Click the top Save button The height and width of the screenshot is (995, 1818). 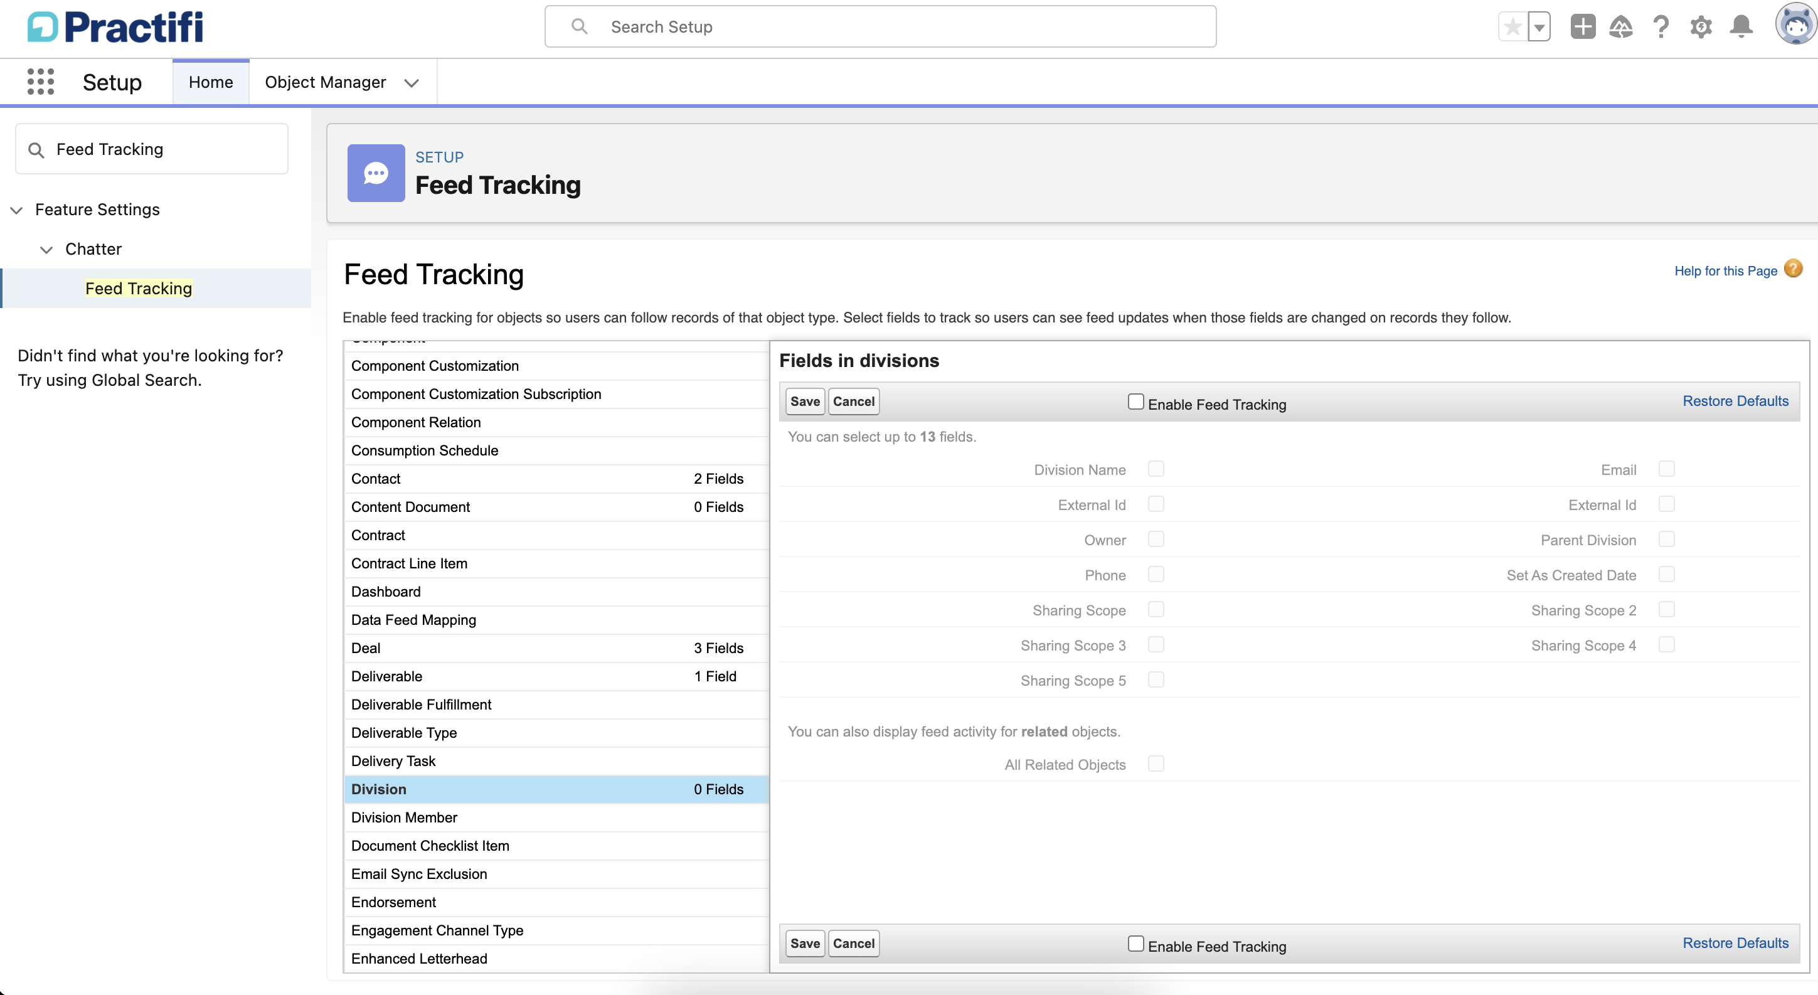[x=804, y=401]
